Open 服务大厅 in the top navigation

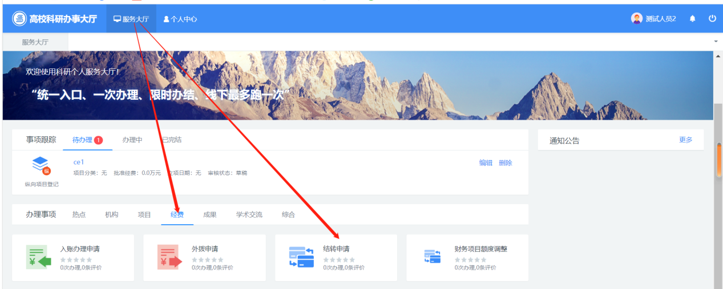click(x=131, y=19)
